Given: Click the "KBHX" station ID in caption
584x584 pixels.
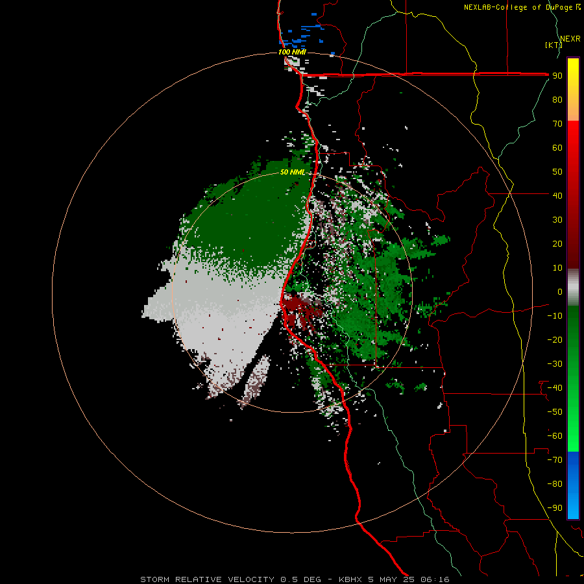Looking at the screenshot, I should click(x=350, y=579).
